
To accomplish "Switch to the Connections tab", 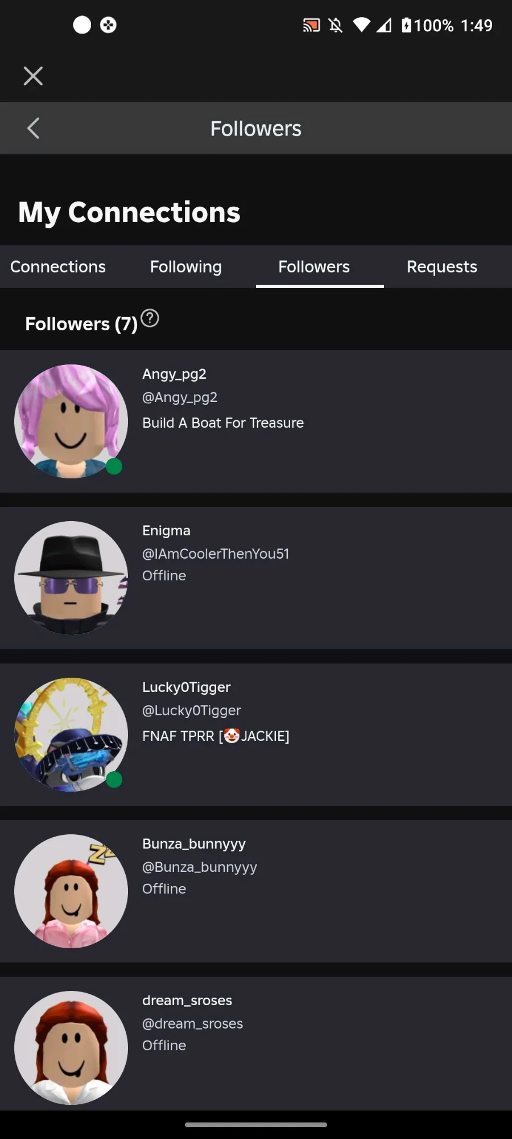I will 58,267.
